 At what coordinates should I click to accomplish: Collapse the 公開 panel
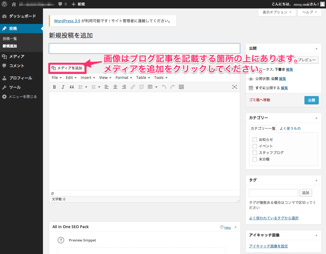(x=316, y=48)
